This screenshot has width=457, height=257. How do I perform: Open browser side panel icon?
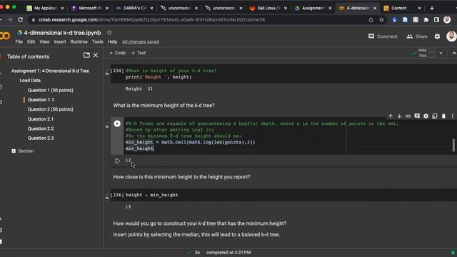point(436,20)
